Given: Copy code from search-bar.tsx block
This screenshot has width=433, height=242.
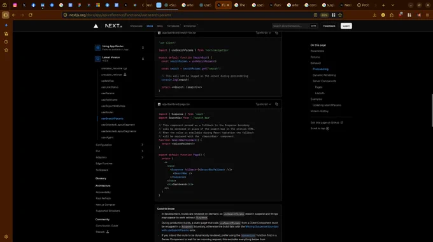Looking at the screenshot, I should point(276,32).
